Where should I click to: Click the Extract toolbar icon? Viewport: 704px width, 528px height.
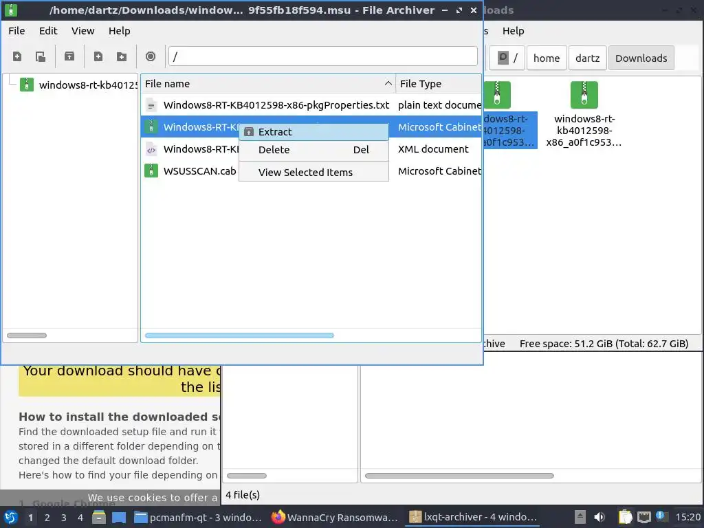tap(69, 56)
